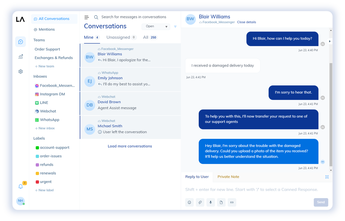Open notifications via the bell icon
Viewport: 345px width, 221px height.
[x=21, y=187]
